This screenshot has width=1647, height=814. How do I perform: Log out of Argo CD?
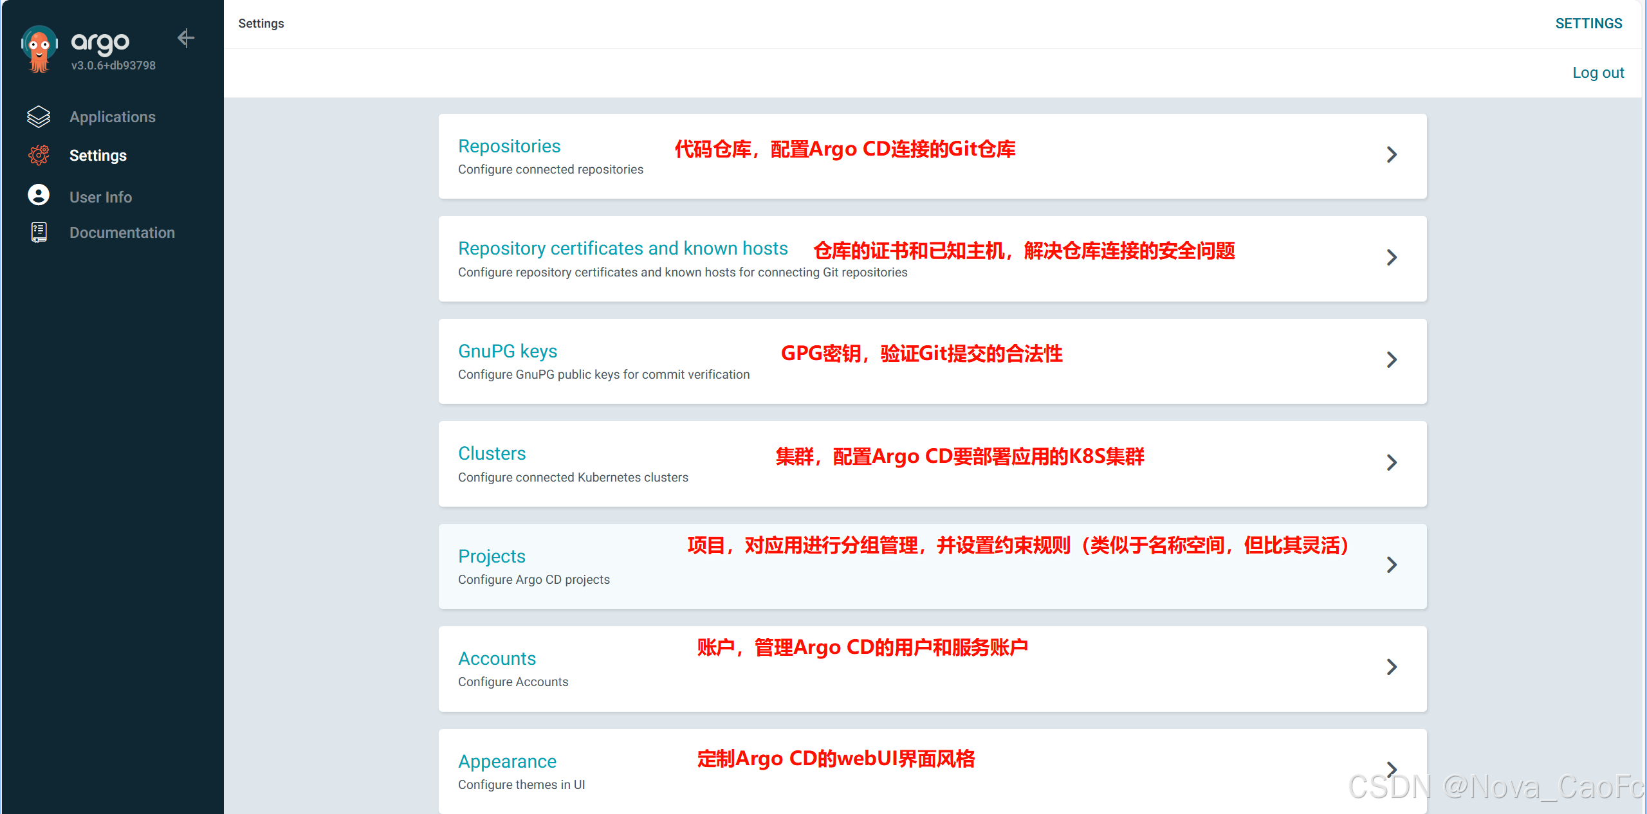point(1598,73)
